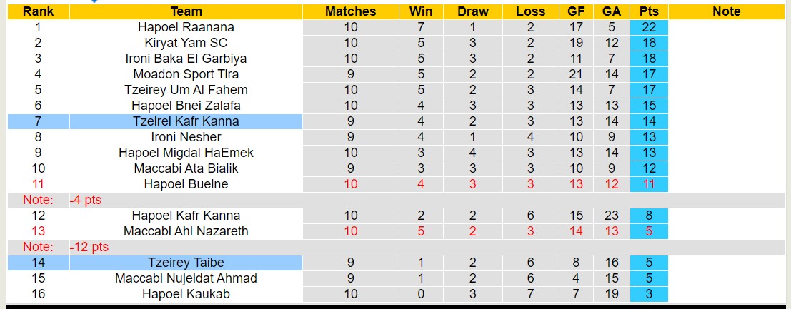The image size is (791, 309).
Task: Click Hapoel Bueine team name
Action: [186, 184]
